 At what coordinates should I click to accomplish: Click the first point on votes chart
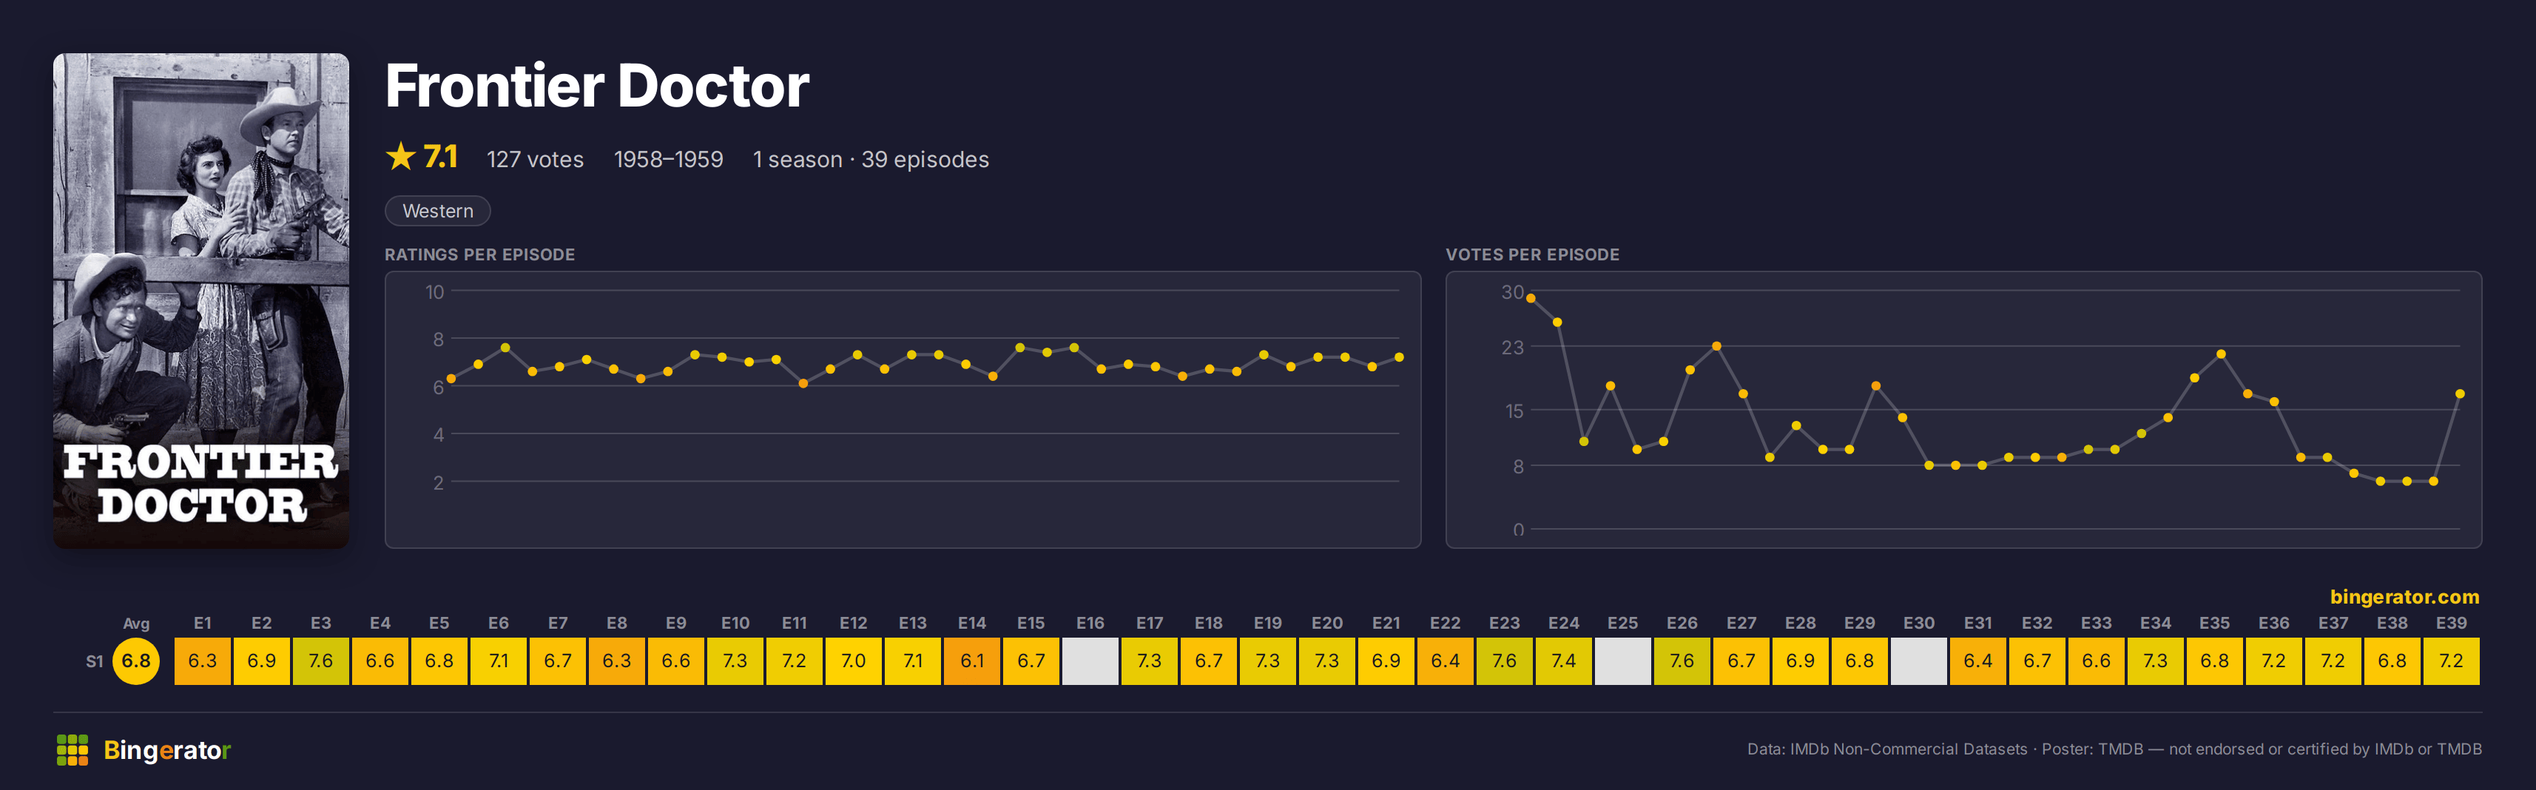click(1531, 298)
